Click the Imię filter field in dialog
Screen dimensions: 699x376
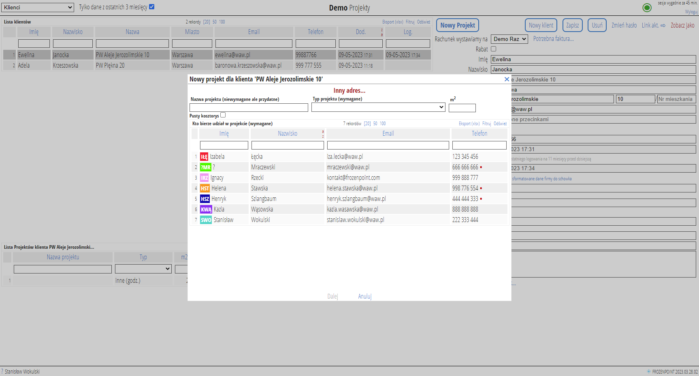(x=224, y=145)
